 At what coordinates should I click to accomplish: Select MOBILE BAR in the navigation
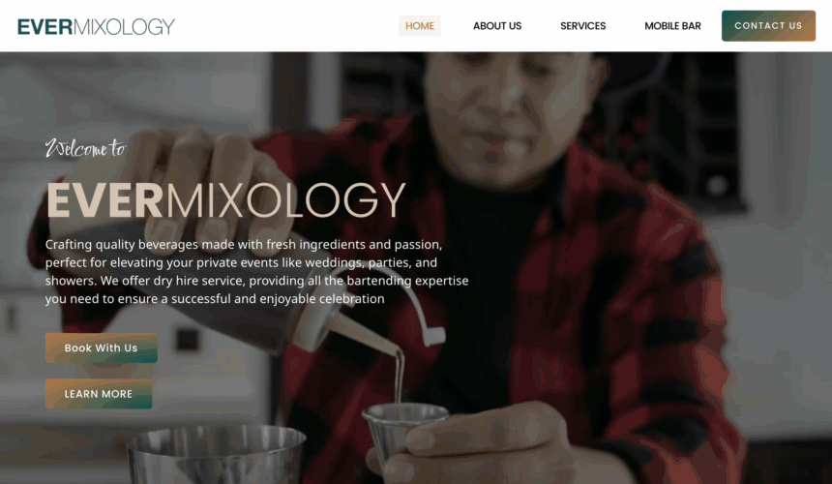(672, 26)
